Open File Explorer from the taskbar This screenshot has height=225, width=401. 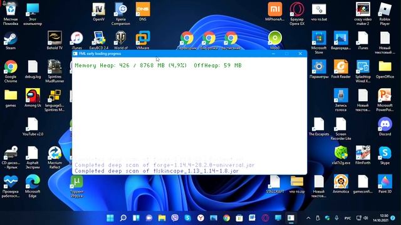point(162,218)
